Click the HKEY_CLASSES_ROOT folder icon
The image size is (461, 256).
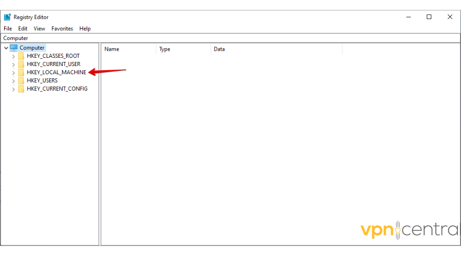(21, 56)
